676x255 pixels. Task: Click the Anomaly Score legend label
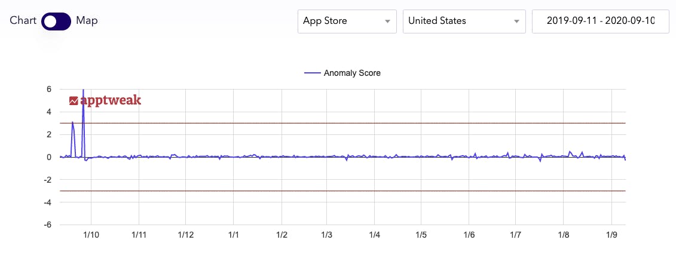[352, 73]
